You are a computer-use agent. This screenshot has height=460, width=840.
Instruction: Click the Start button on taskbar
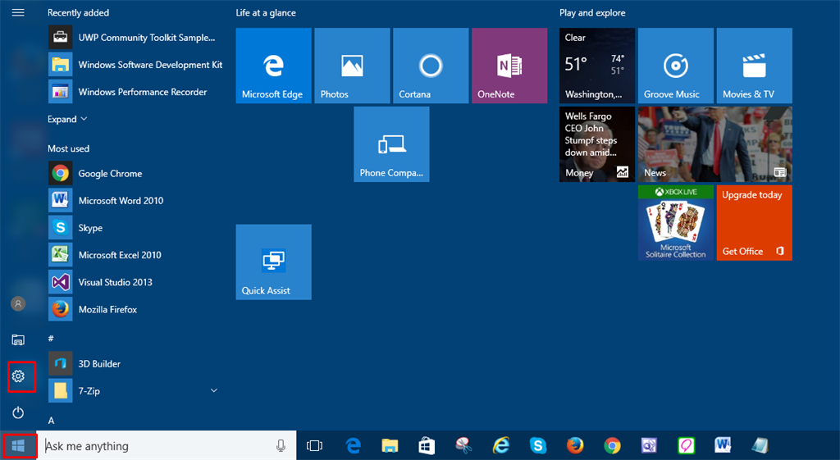(x=19, y=446)
